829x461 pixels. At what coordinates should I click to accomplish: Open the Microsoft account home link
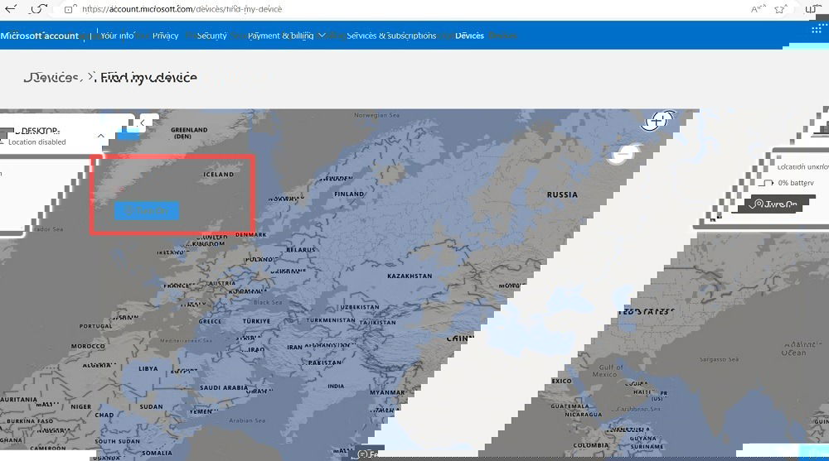click(39, 36)
